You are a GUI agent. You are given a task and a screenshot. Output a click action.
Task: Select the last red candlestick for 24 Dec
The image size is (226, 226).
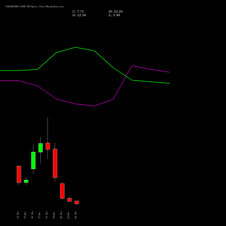77,202
